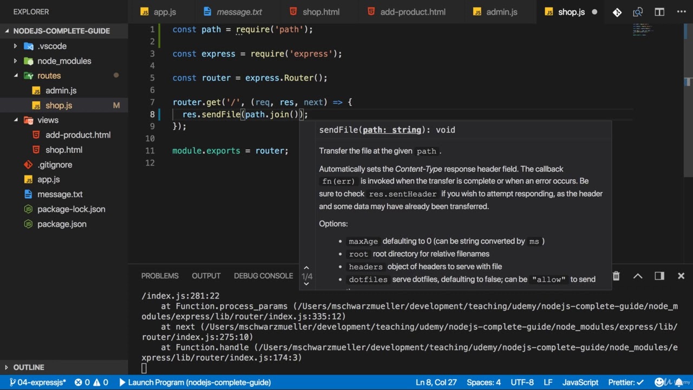
Task: Click the smiley feedback icon in status bar
Action: [x=659, y=382]
